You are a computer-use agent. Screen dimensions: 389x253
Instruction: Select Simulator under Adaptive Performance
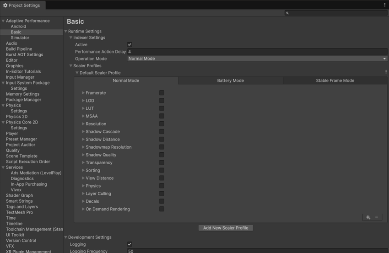pos(20,38)
